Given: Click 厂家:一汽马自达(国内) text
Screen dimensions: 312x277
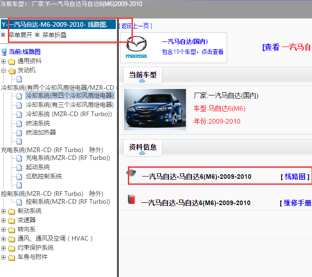Looking at the screenshot, I should (x=226, y=95).
